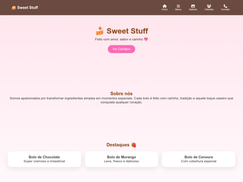Select the Bolo de Chocolate card
The height and width of the screenshot is (182, 243).
44,159
